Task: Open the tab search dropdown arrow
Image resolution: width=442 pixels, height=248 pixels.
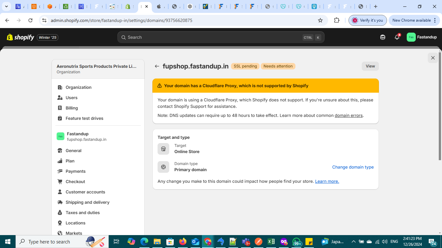Action: (x=6, y=6)
